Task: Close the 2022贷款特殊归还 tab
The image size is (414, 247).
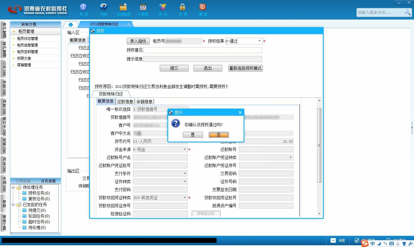Action: (128, 24)
